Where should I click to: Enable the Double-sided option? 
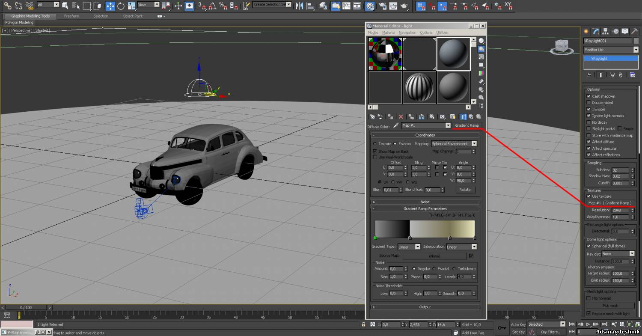point(588,103)
